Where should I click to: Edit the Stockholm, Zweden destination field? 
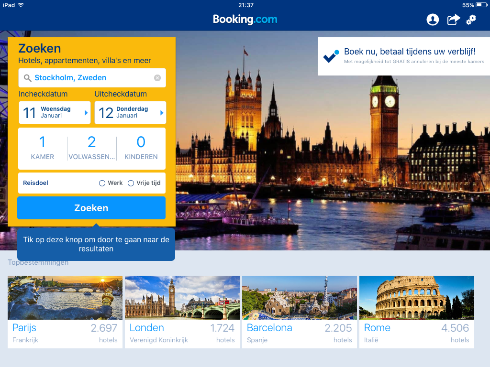pos(92,78)
